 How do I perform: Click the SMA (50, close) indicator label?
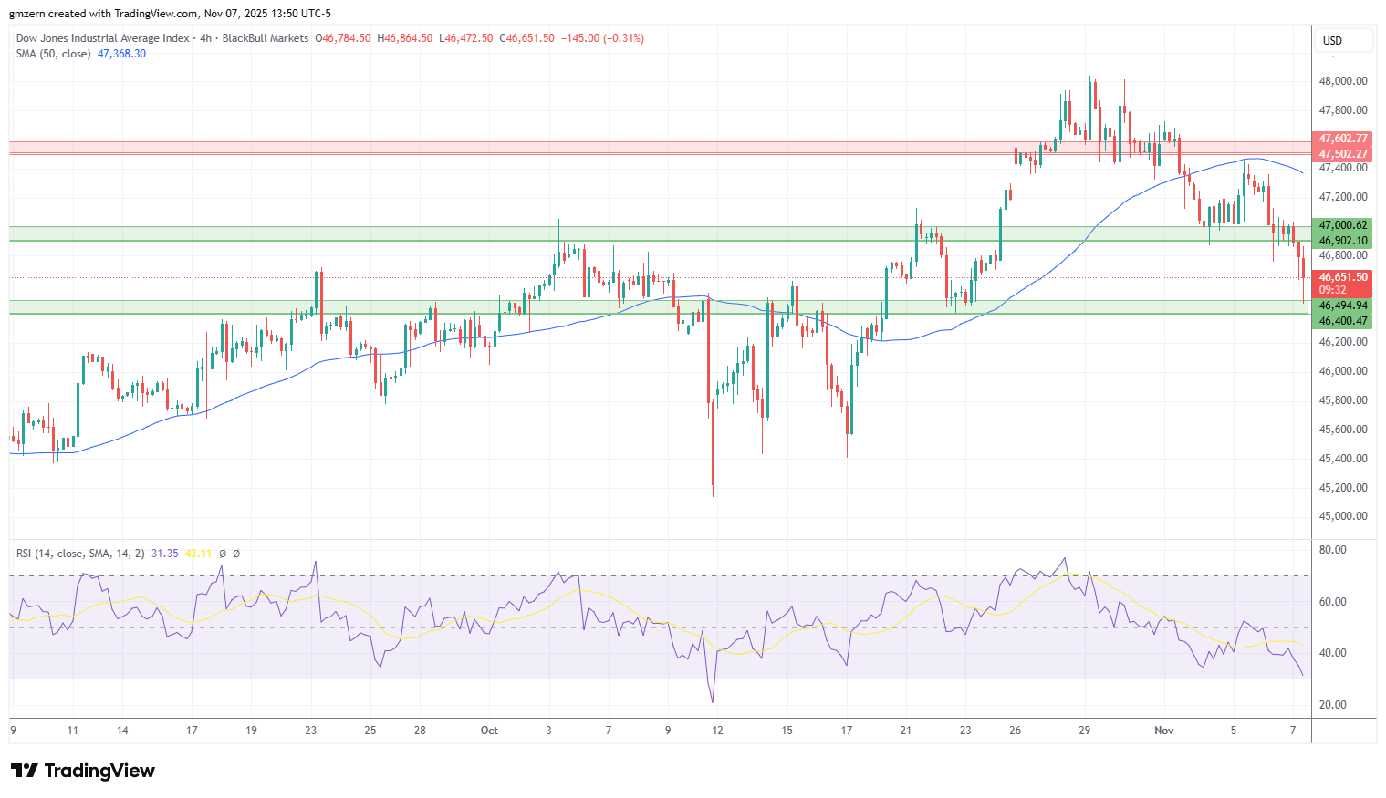53,54
